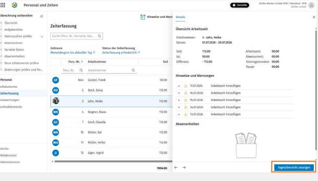
Task: Open Abwesenheiten in the sidebar
Action: click(x=15, y=56)
